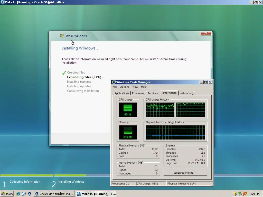Click the CPU Usage 85 % gauge
The height and width of the screenshot is (197, 263).
click(x=128, y=110)
